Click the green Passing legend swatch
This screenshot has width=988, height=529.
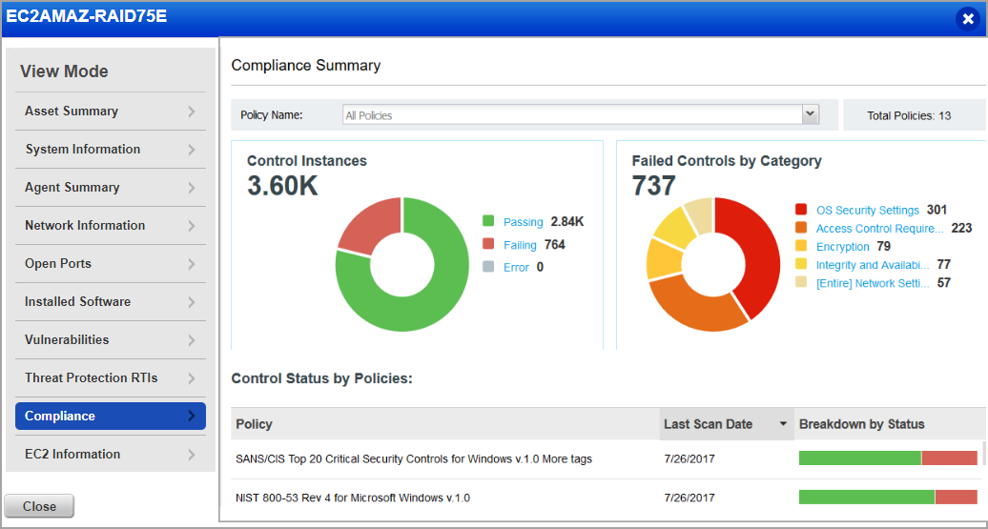pos(488,222)
